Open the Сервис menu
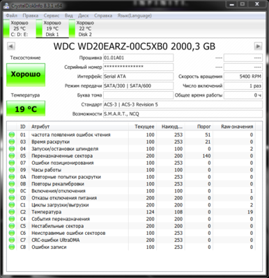This screenshot has width=269, height=278. 52,15
